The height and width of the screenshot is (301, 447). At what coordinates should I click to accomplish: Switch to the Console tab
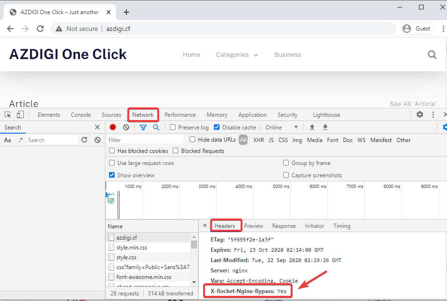[x=81, y=115]
